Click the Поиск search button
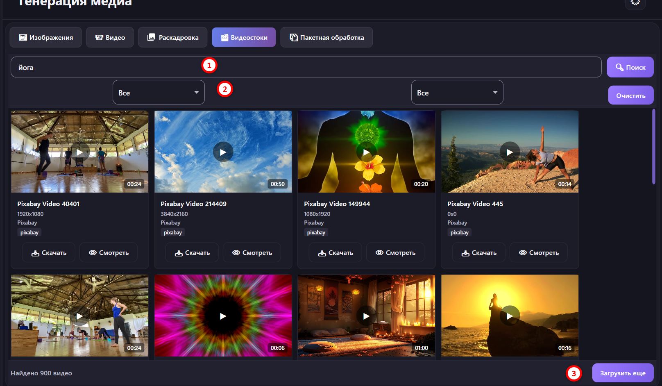Viewport: 662px width, 386px height. coord(630,67)
